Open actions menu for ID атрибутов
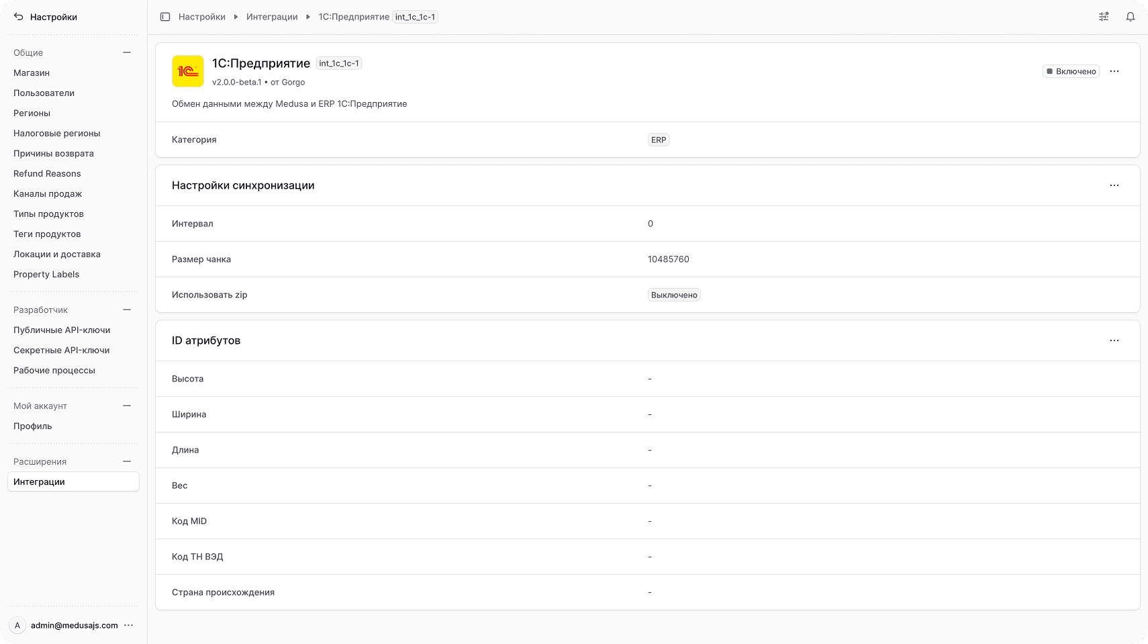Image resolution: width=1148 pixels, height=644 pixels. (x=1114, y=340)
